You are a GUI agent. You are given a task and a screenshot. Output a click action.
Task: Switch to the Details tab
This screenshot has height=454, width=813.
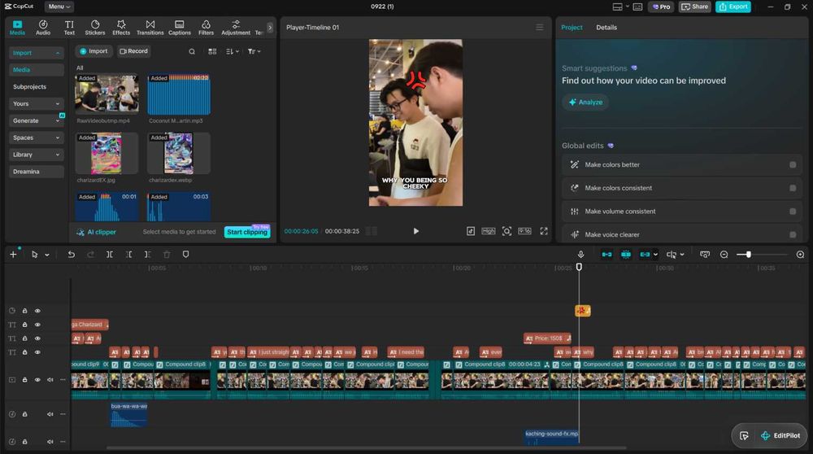tap(606, 28)
